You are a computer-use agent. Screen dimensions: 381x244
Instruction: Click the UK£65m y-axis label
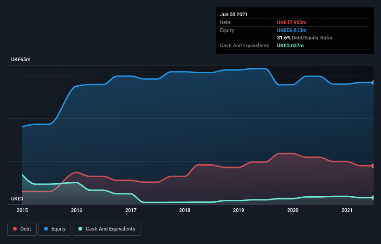coord(21,59)
